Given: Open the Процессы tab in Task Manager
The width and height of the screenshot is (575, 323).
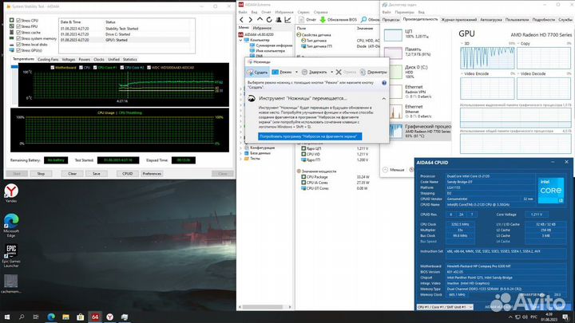Looking at the screenshot, I should coord(391,20).
